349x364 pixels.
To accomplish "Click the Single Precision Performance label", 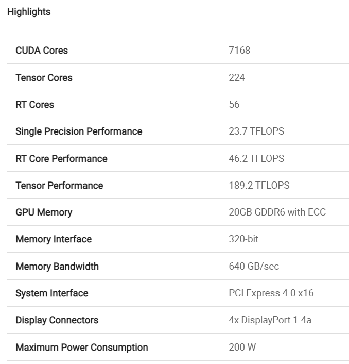I will point(79,131).
